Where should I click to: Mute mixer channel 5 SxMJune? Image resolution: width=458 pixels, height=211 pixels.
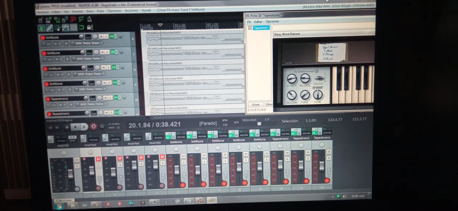(x=183, y=156)
